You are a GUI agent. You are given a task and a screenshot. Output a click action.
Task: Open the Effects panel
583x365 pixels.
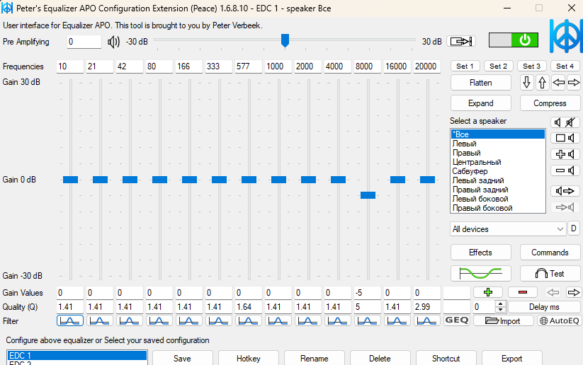click(x=481, y=253)
